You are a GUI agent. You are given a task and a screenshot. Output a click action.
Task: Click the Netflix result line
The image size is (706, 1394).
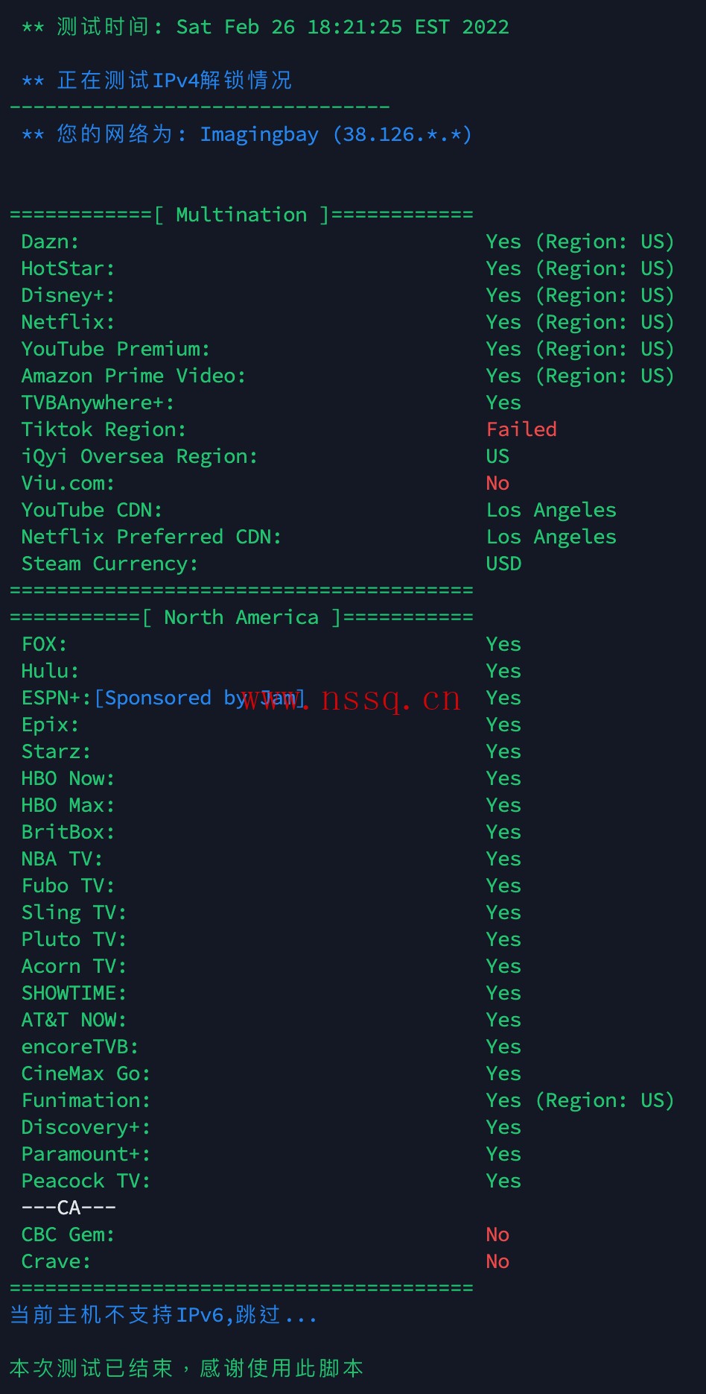click(x=347, y=322)
